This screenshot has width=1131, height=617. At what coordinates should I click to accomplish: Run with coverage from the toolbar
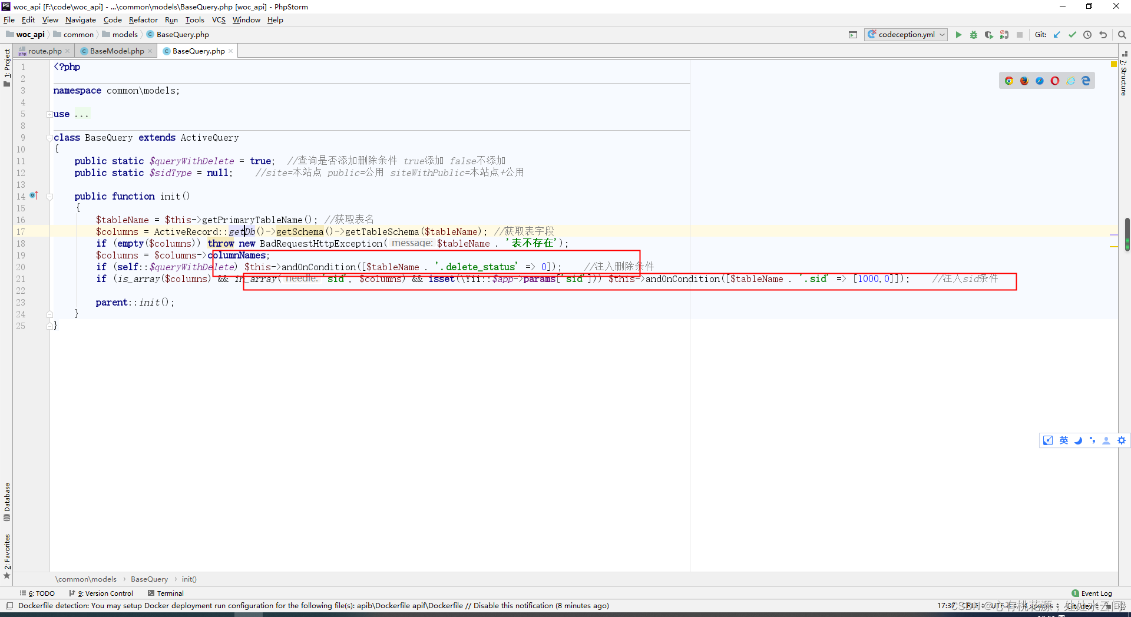tap(989, 35)
